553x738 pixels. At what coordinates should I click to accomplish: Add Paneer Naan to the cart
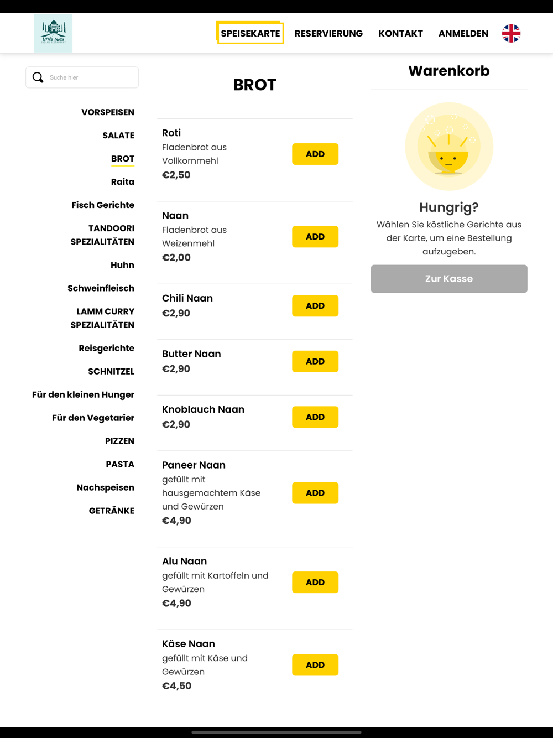[315, 493]
